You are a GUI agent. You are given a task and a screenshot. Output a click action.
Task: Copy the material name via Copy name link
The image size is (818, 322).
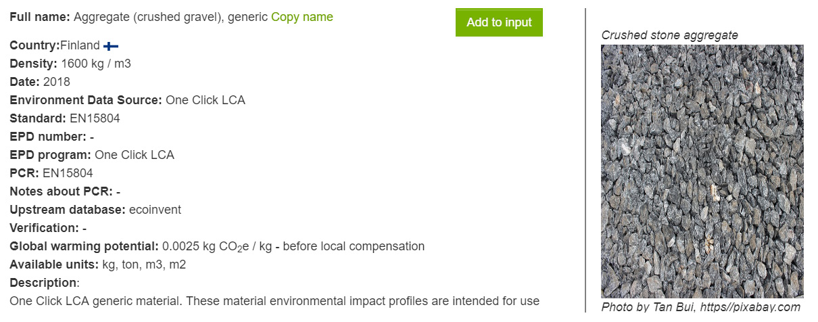coord(302,16)
